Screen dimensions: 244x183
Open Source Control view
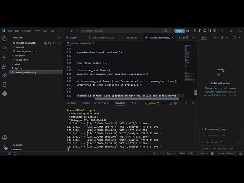coord(5,57)
